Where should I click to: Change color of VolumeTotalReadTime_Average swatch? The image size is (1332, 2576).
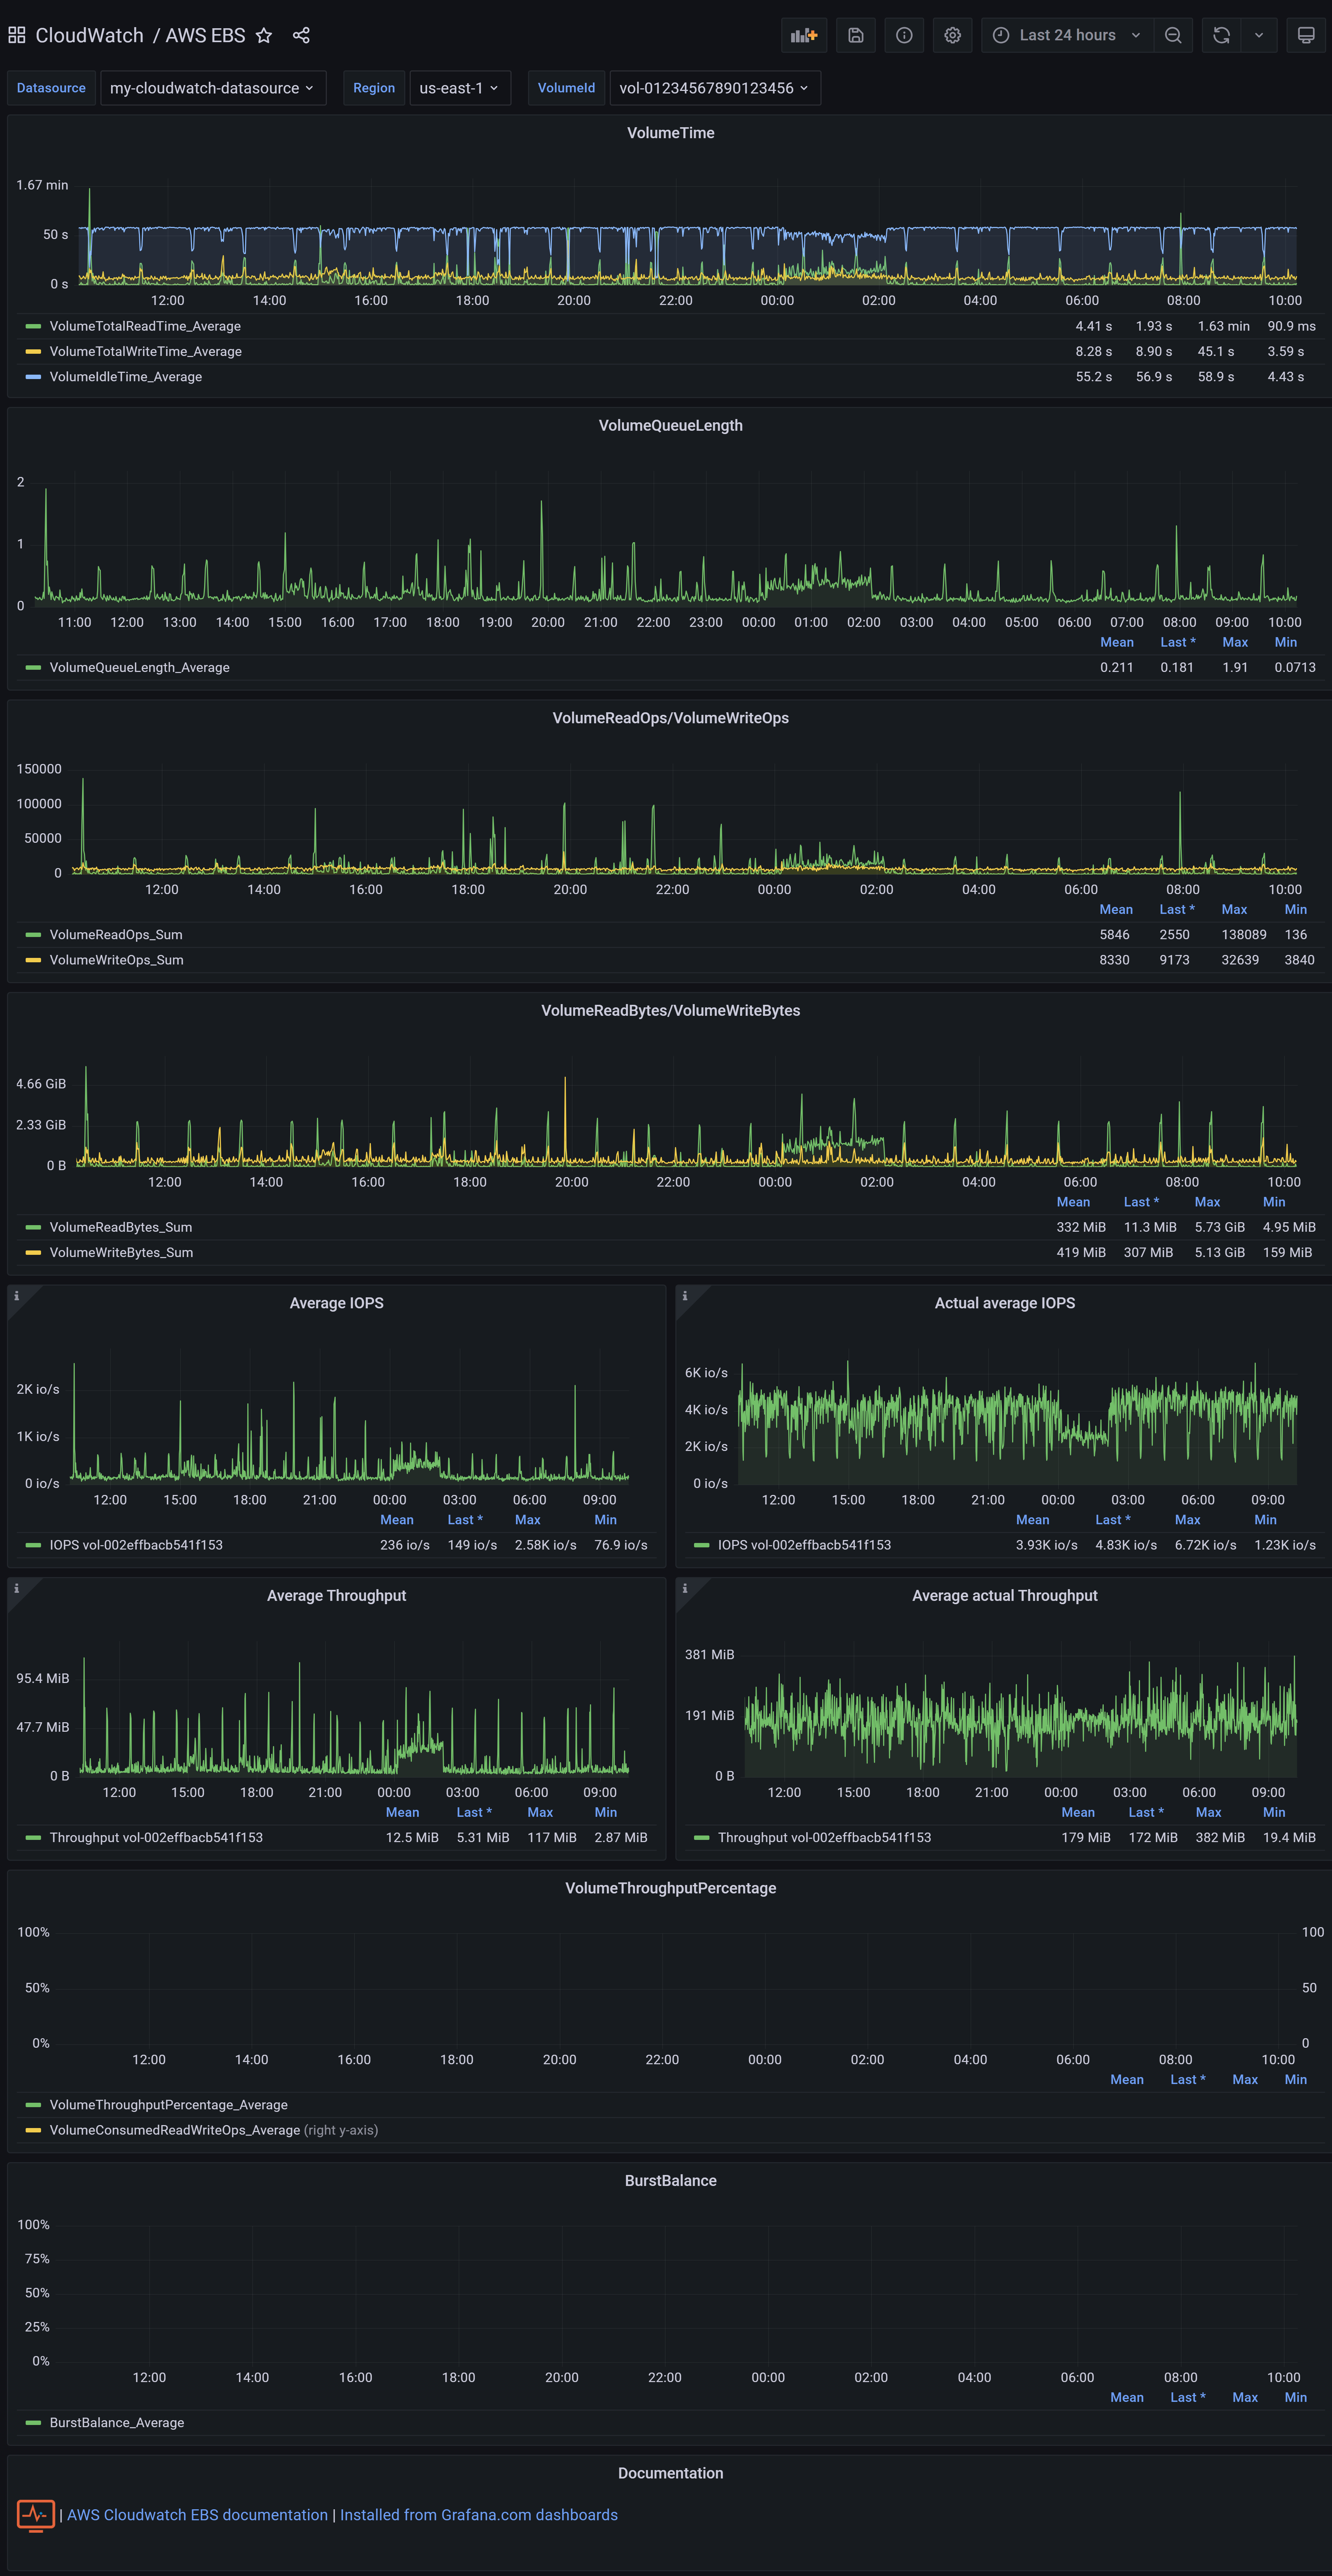33,326
